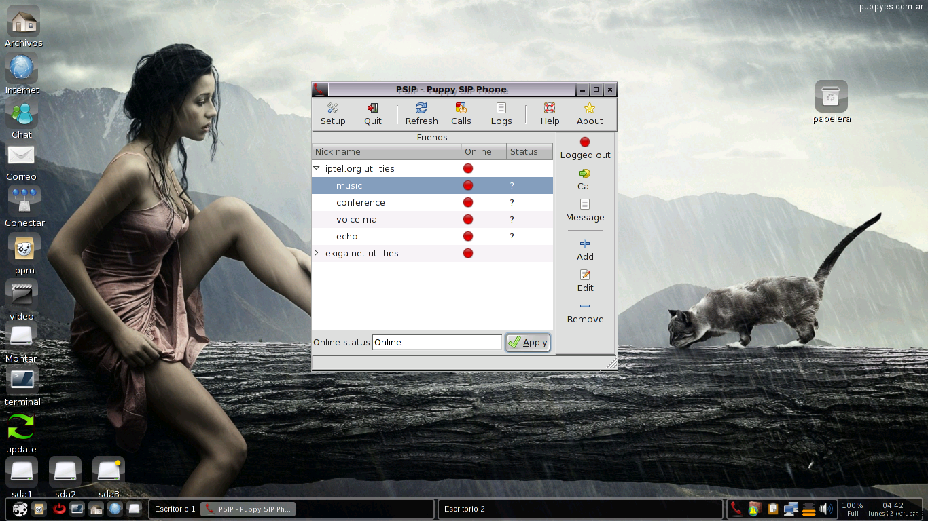This screenshot has width=928, height=521.
Task: Remove the selected friend
Action: (585, 313)
